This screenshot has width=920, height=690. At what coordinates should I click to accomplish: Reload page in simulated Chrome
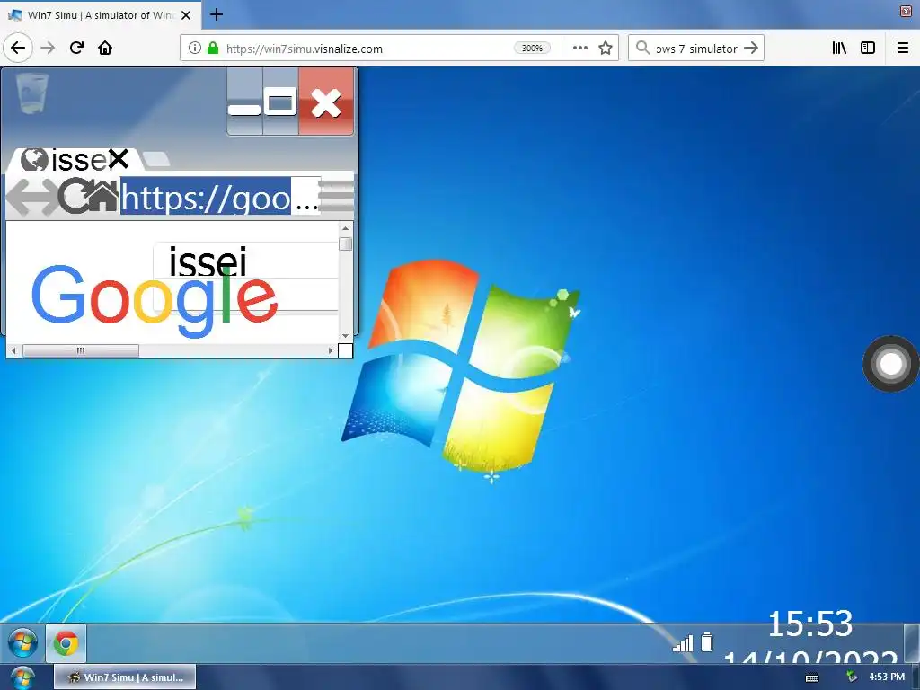[74, 196]
